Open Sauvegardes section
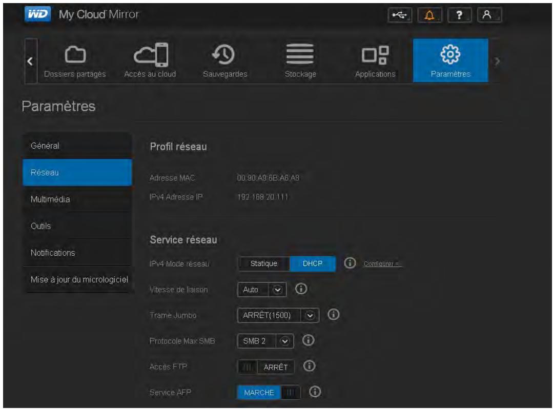Screen dimensions: 553x409 tap(225, 60)
